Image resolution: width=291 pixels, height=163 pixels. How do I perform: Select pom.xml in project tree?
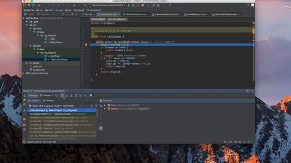pyautogui.click(x=37, y=67)
